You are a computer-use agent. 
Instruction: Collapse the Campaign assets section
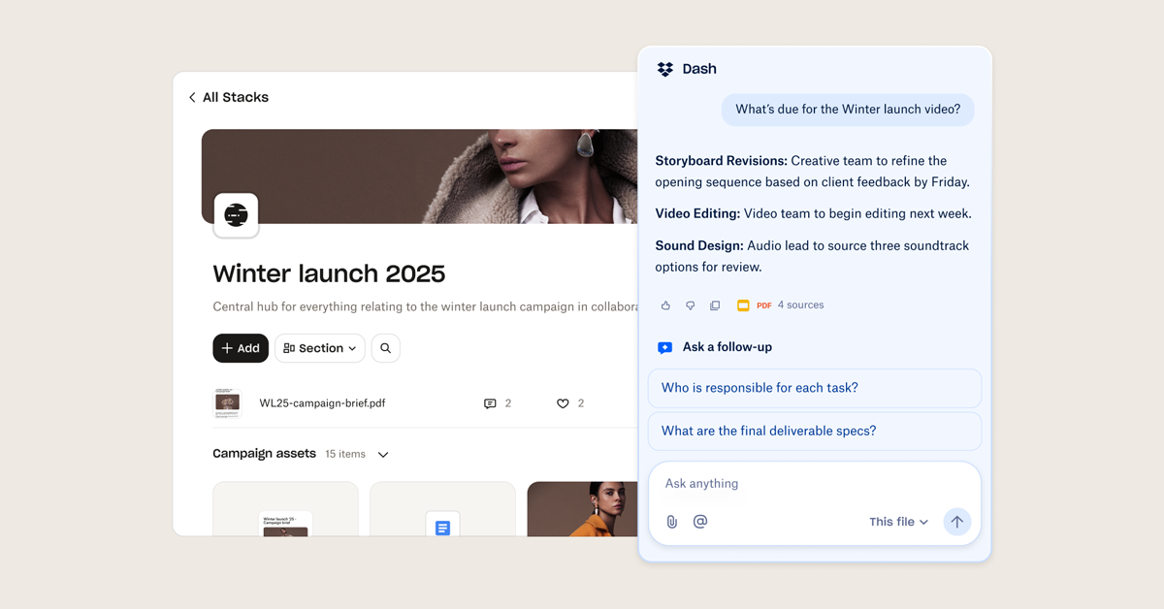(383, 455)
